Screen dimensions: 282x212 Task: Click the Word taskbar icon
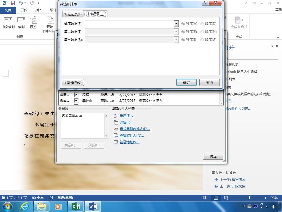coord(93,206)
